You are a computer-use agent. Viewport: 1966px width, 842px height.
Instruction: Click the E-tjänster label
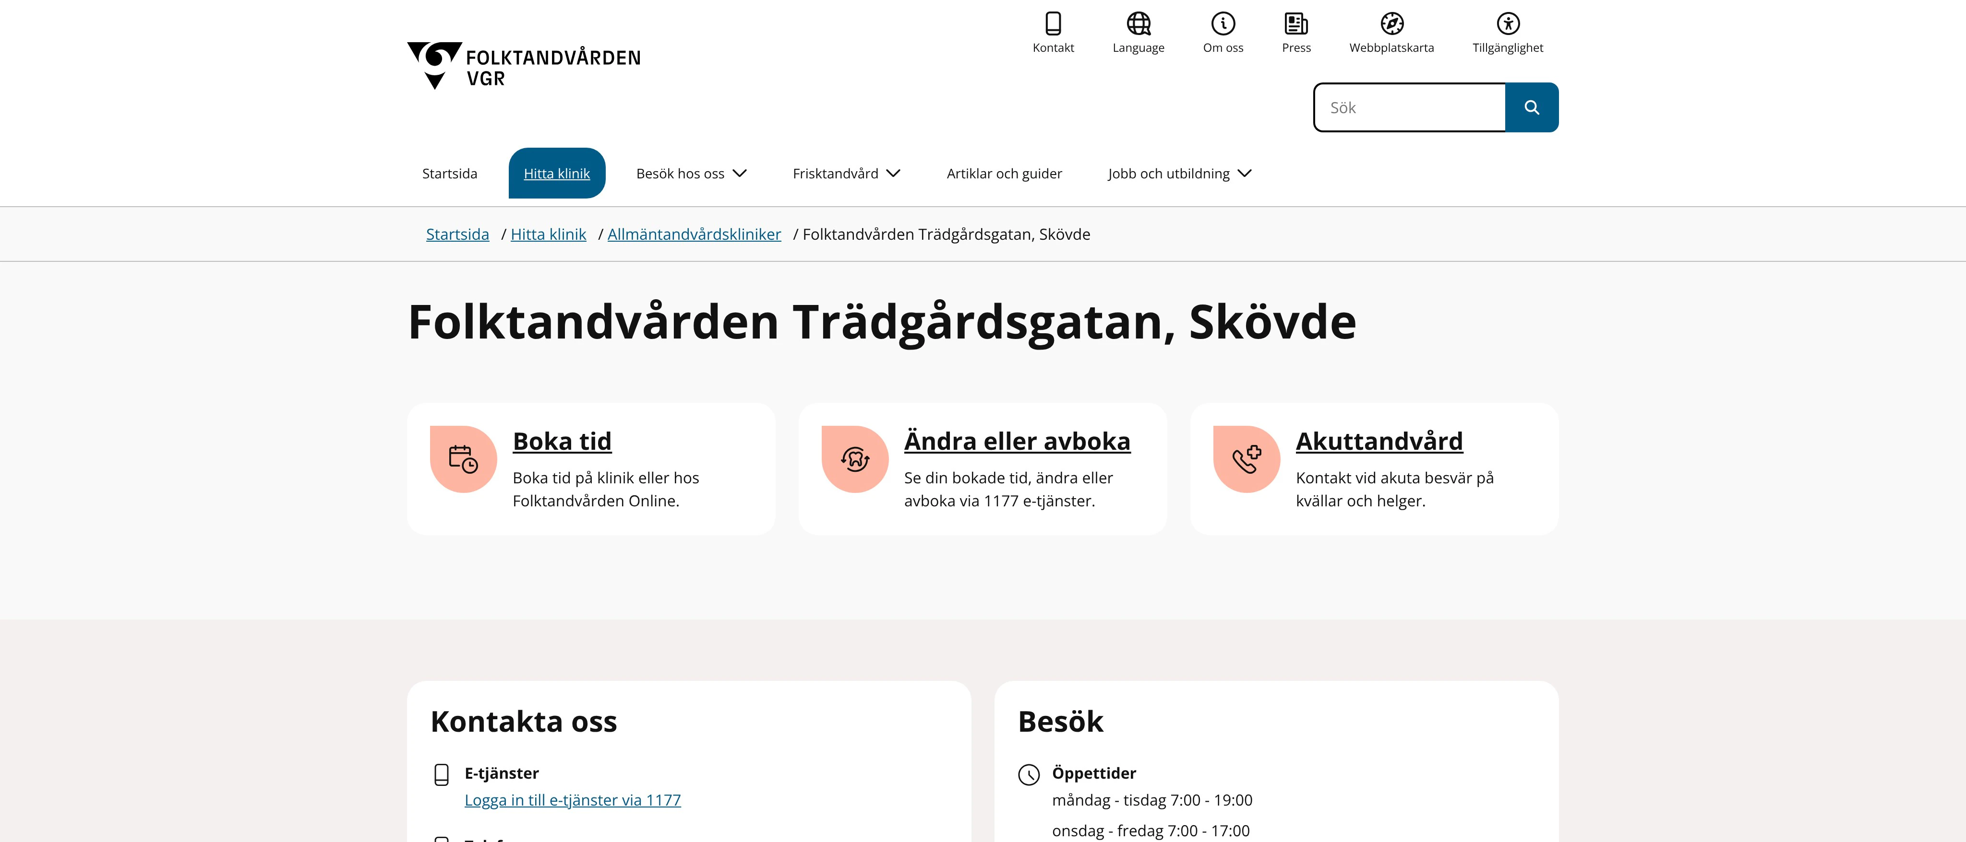point(502,773)
